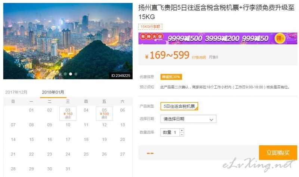
Task: Open the 价格说明 price explanation link
Action: tap(199, 57)
